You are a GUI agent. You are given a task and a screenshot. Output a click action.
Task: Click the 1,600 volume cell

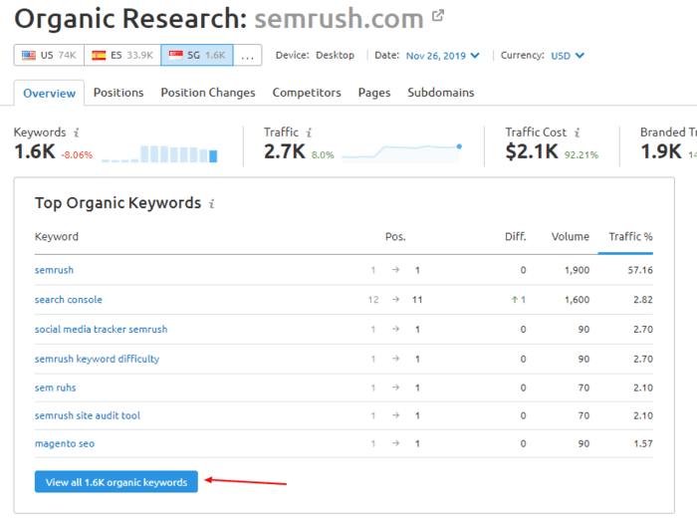(x=577, y=300)
